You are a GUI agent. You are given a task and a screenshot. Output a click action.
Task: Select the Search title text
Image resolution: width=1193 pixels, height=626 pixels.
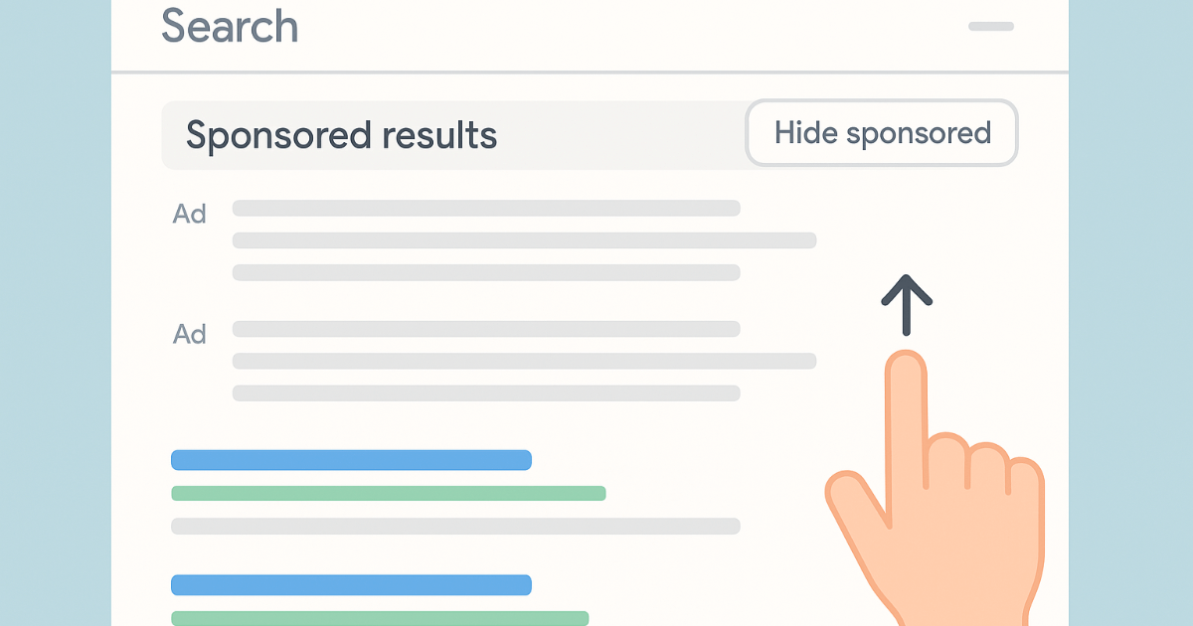230,26
